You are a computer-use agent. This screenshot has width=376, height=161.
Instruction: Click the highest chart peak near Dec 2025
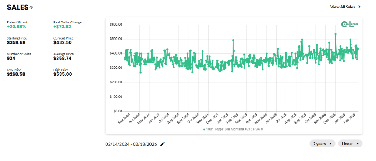tap(336, 34)
